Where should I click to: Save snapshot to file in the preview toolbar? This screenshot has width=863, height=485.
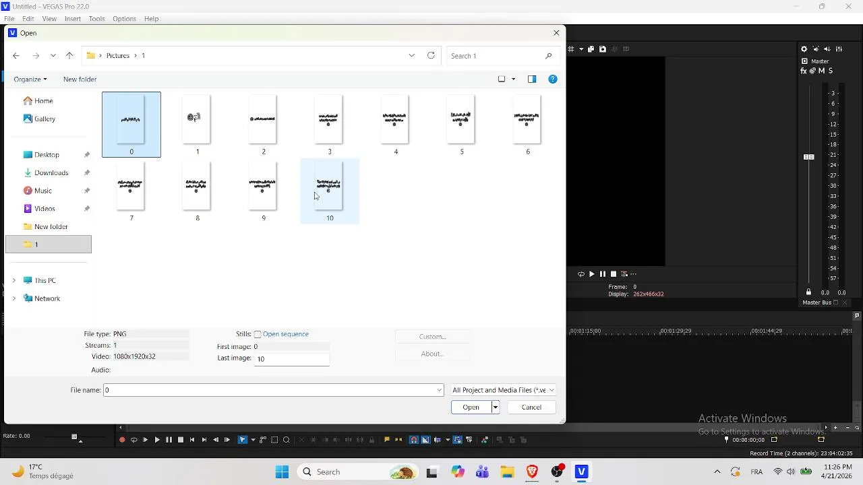603,49
